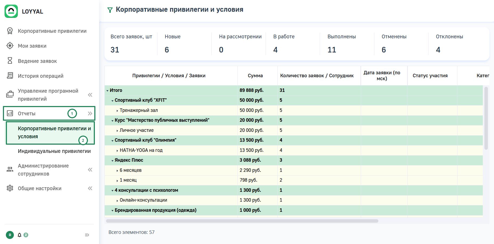This screenshot has width=494, height=244.
Task: Expand Общие настройки section chevron
Action: [x=90, y=188]
